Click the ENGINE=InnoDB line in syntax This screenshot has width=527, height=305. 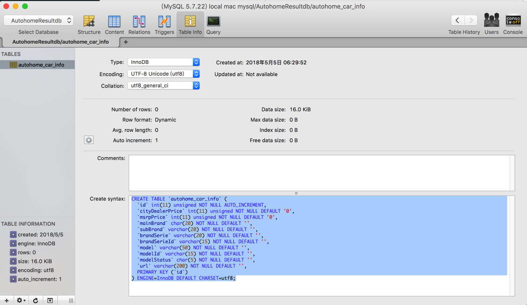coord(183,278)
